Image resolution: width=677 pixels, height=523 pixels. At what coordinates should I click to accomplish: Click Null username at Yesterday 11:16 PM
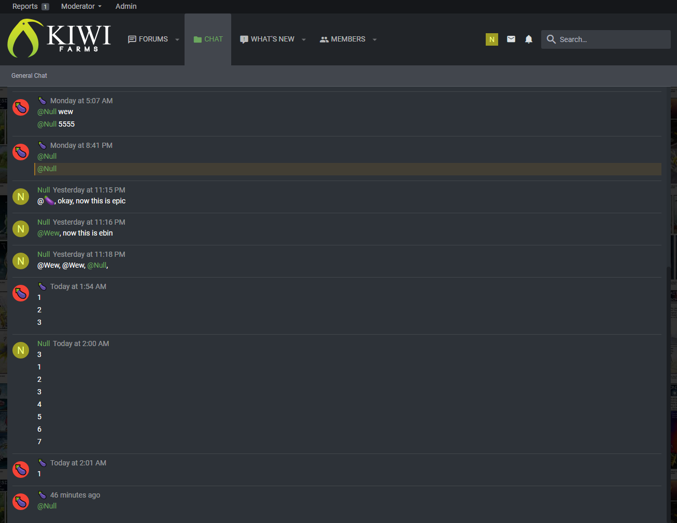tap(44, 222)
